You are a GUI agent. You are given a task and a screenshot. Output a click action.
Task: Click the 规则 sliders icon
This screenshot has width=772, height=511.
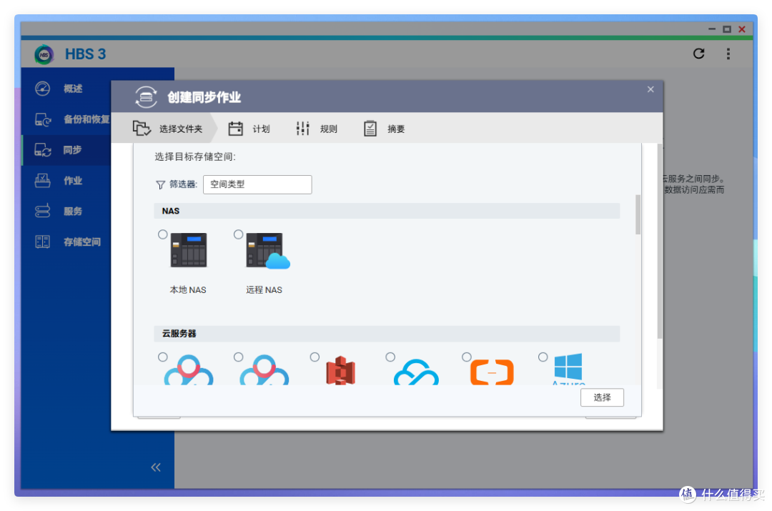click(302, 129)
